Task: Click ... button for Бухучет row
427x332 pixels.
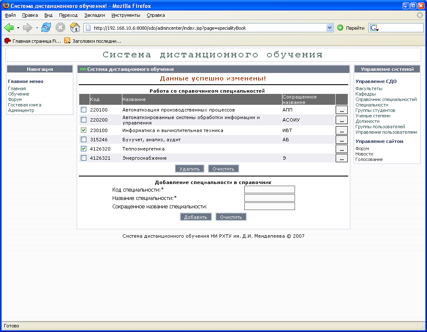Action: coord(342,140)
